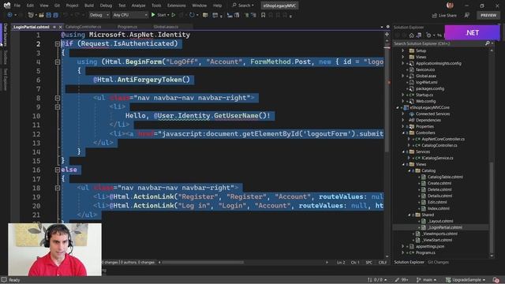This screenshot has height=284, width=505.
Task: Switch to the Global.asax.cs tab
Action: [166, 27]
